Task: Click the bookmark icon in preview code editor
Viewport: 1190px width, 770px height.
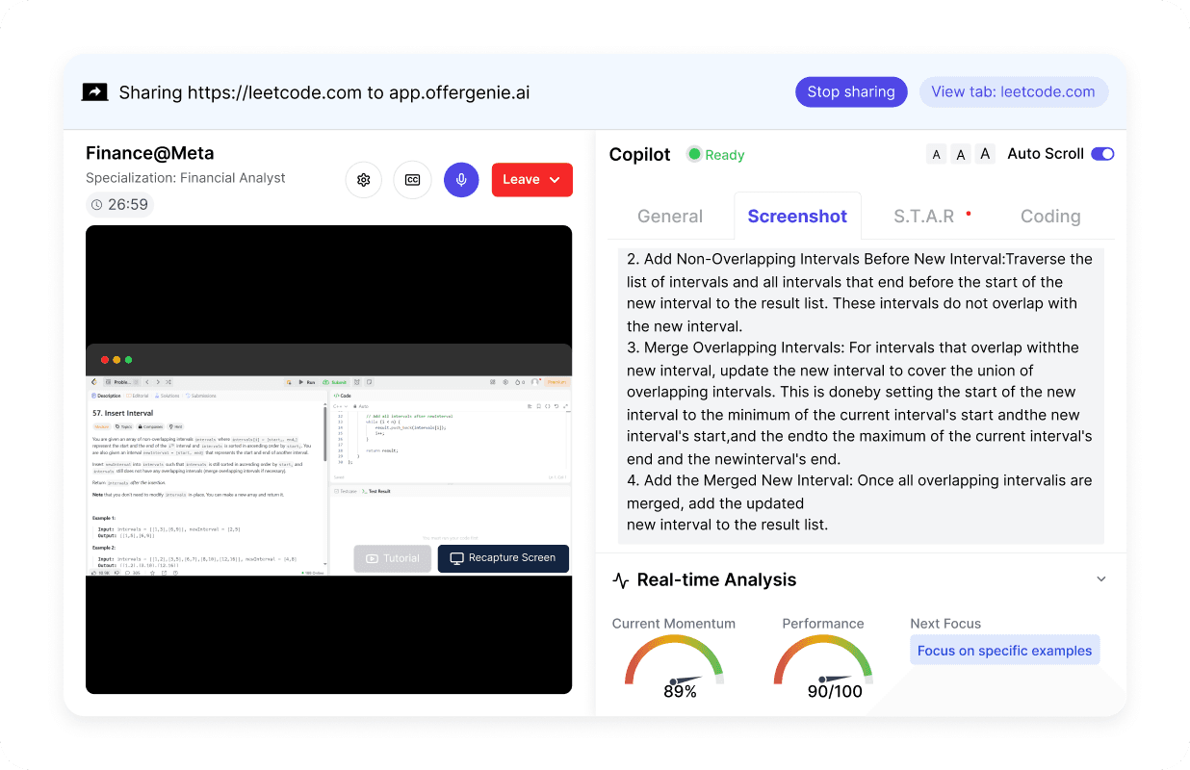Action: (538, 406)
